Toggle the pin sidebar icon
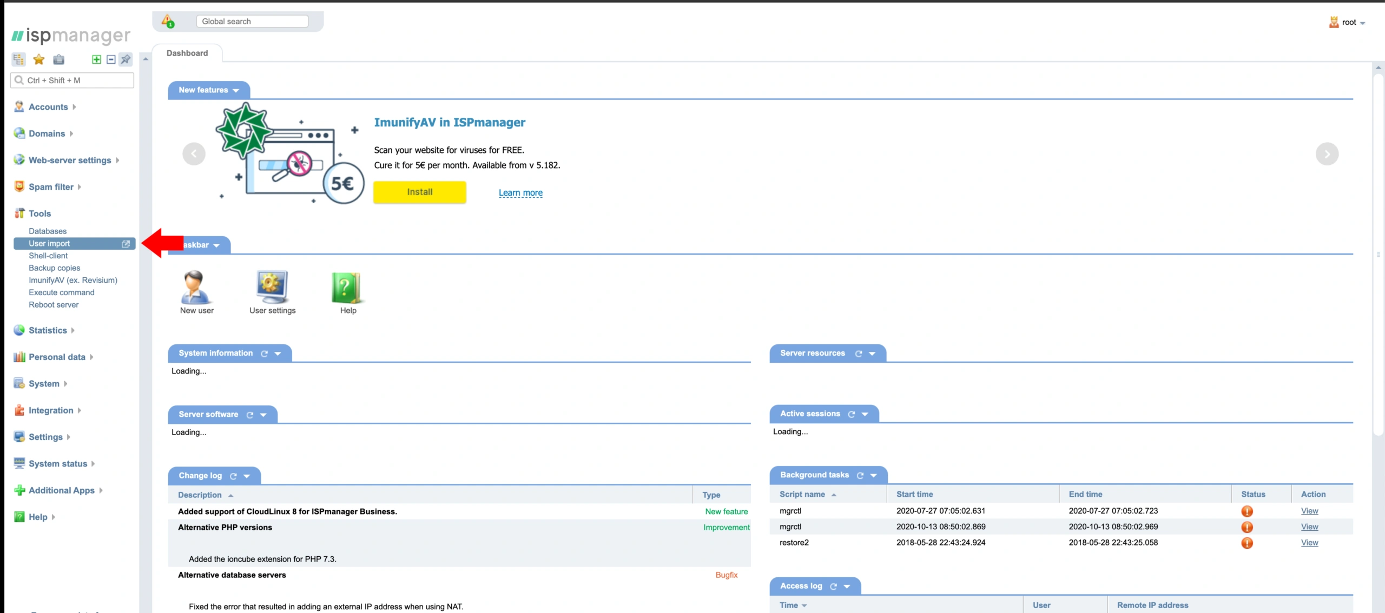 coord(126,59)
